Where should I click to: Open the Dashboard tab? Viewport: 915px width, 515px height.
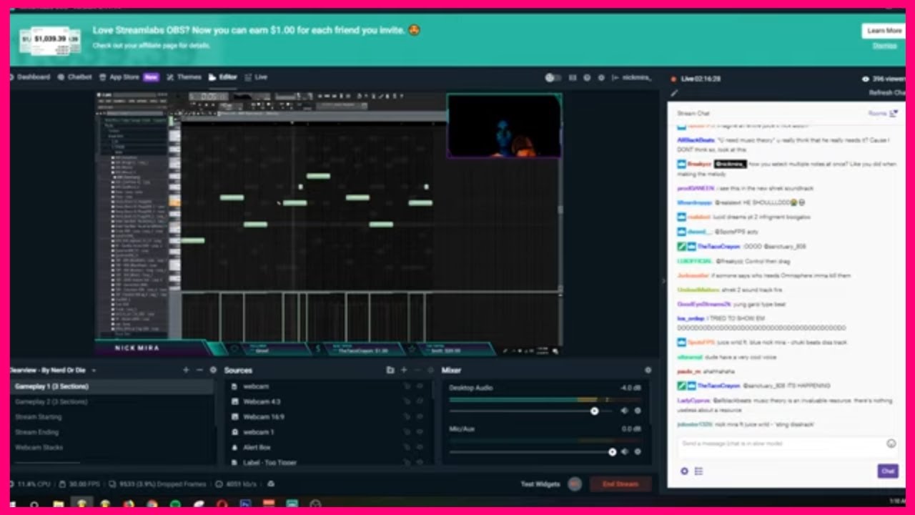coord(30,77)
